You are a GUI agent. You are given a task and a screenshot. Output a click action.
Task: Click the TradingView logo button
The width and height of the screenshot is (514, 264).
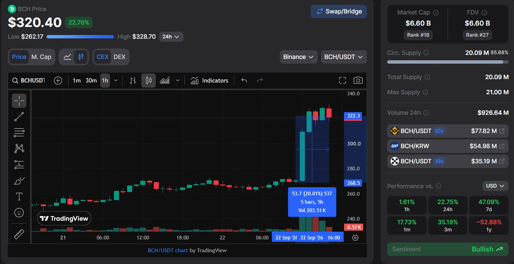coord(64,219)
